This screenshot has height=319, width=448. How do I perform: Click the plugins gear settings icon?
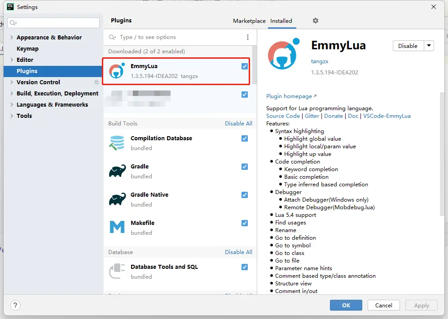(316, 21)
